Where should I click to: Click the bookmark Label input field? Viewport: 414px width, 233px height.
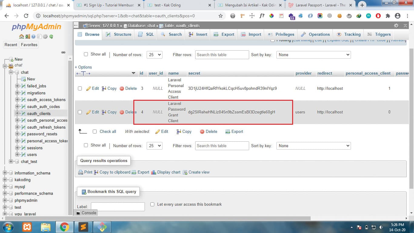pyautogui.click(x=118, y=207)
